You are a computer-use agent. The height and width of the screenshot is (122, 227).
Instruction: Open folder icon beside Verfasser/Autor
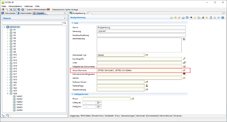tap(147, 82)
